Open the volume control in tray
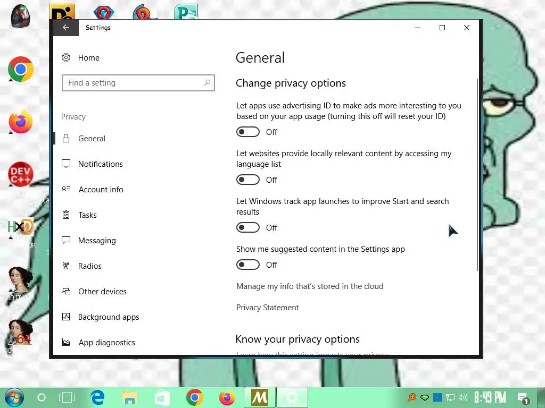 click(463, 397)
